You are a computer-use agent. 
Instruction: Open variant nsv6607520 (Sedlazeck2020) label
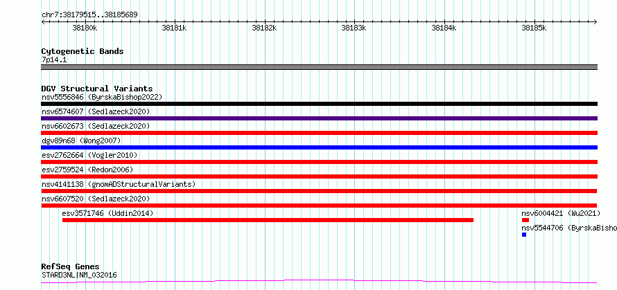click(x=96, y=199)
